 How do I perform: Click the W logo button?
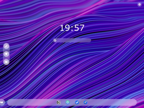click(2, 102)
